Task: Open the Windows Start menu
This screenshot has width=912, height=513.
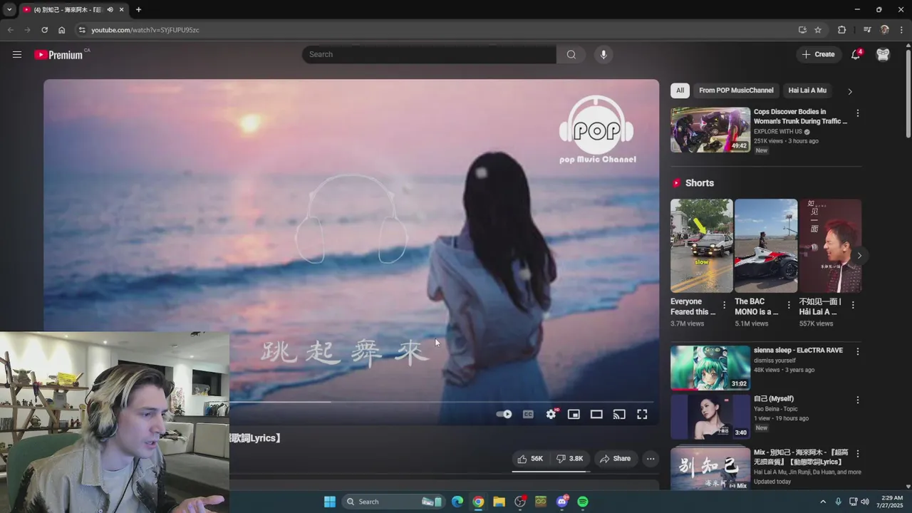Action: (330, 502)
